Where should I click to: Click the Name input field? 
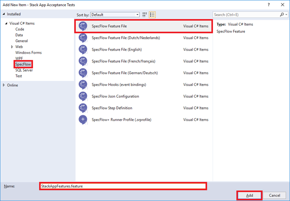(x=123, y=186)
